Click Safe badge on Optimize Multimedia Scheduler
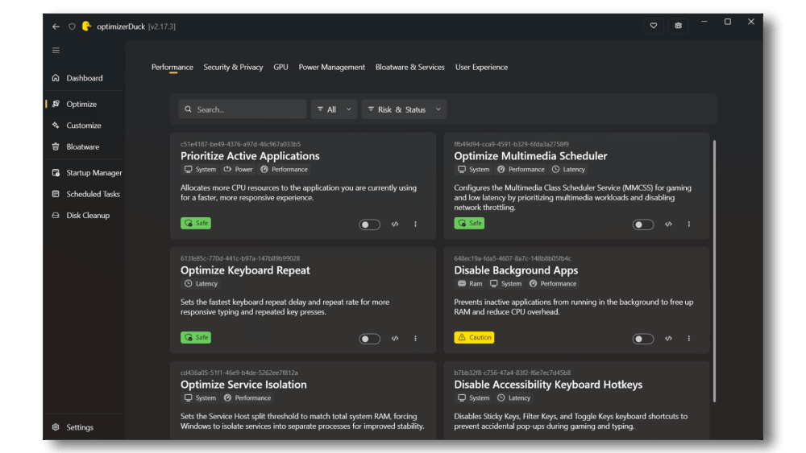 coord(469,223)
